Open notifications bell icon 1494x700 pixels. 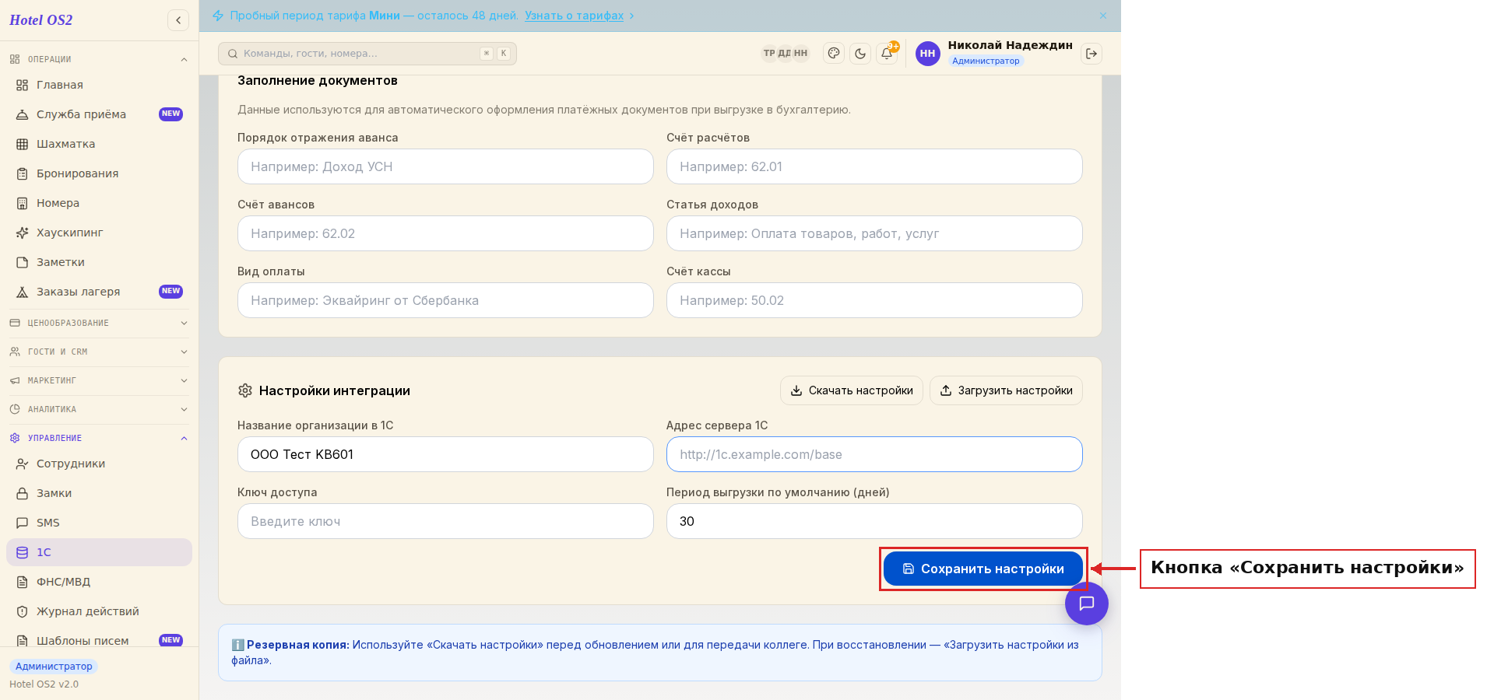[887, 54]
